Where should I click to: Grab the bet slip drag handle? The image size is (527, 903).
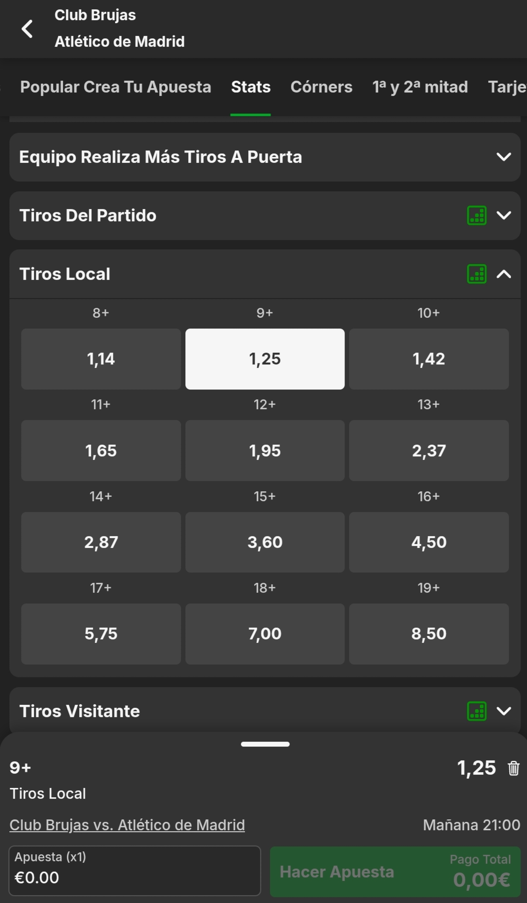pos(265,744)
